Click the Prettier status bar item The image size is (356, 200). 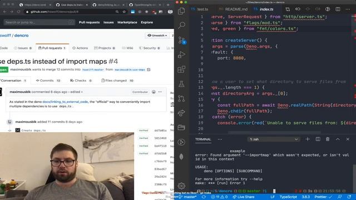point(323,197)
